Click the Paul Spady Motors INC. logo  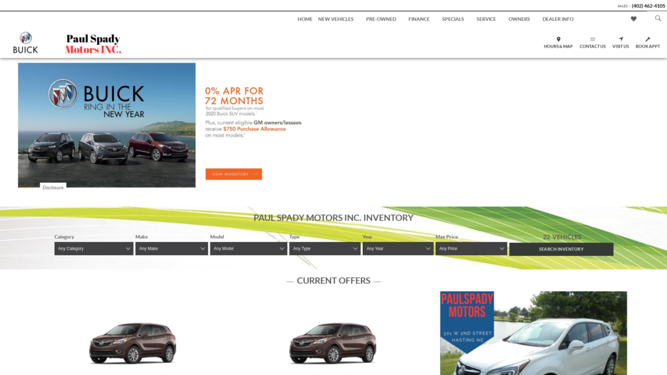[x=93, y=44]
